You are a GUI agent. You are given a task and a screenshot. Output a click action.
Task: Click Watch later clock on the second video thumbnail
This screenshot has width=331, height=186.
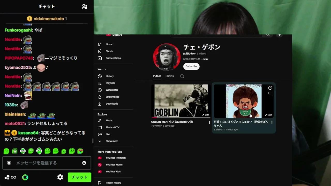click(x=270, y=88)
